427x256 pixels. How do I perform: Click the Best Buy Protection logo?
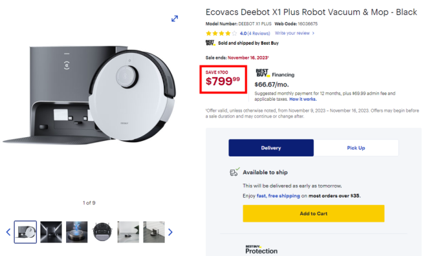point(261,249)
